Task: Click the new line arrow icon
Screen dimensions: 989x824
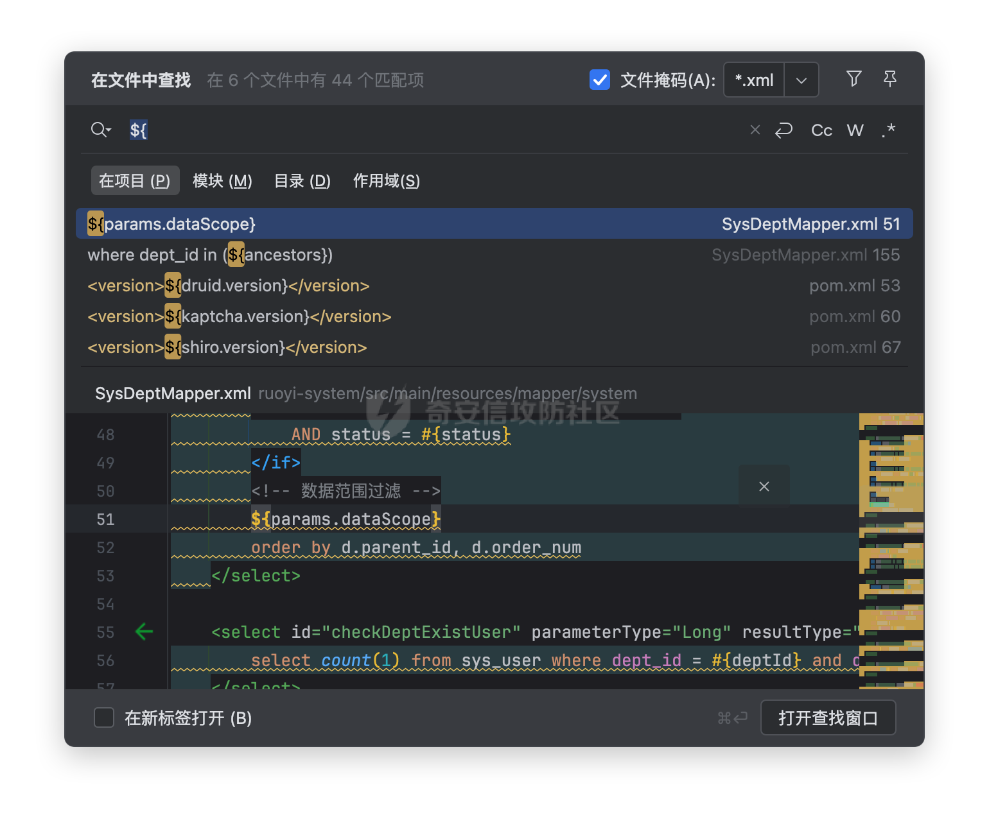Action: [783, 130]
